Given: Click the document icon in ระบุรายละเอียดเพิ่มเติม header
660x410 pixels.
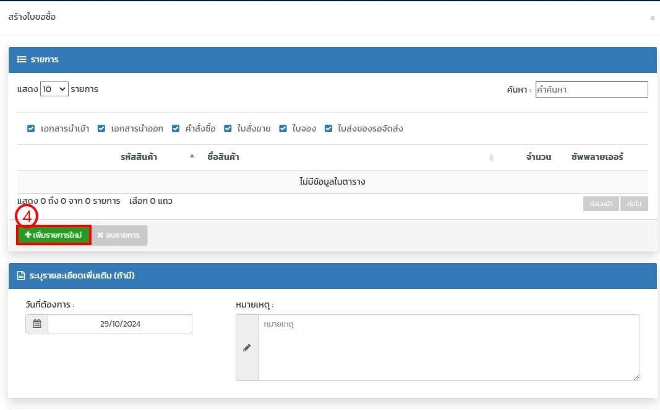Looking at the screenshot, I should (x=21, y=276).
